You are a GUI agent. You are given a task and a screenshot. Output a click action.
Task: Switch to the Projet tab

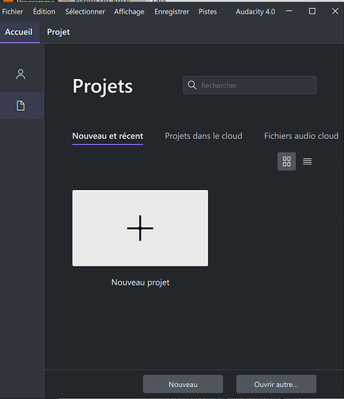58,32
